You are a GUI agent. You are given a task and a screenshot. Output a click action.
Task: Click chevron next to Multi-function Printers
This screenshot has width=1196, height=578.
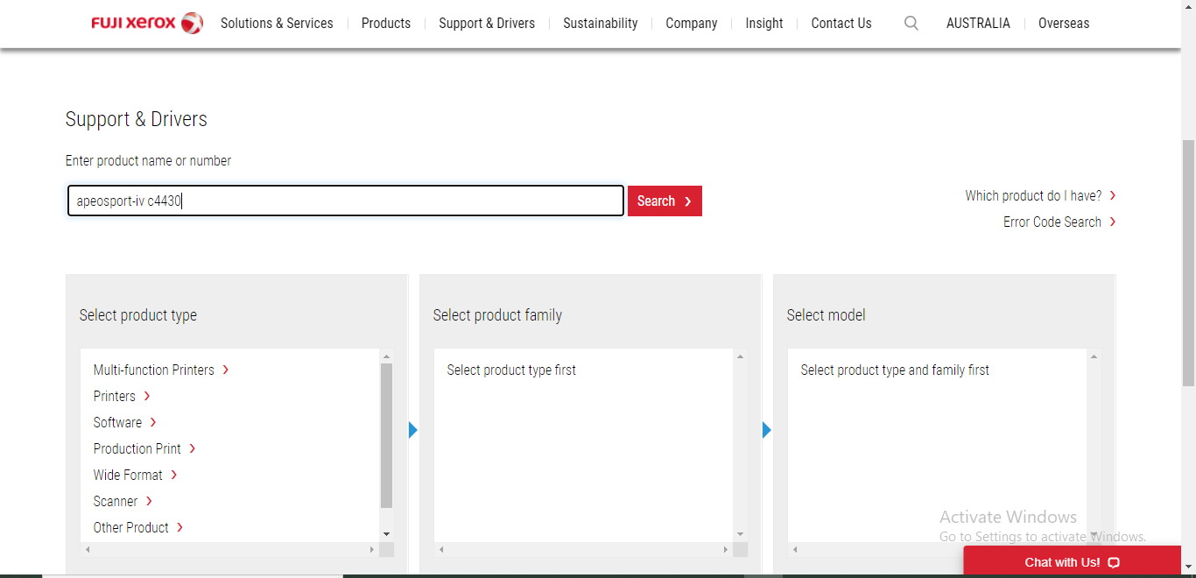(x=226, y=370)
